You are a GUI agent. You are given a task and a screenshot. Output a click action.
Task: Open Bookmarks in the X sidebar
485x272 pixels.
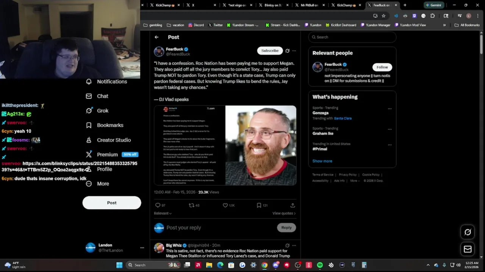click(105, 125)
